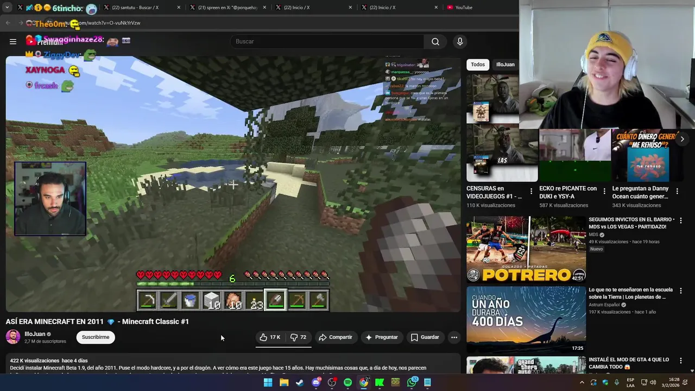Open Astrum Español channel name
This screenshot has height=391, width=695.
[604, 305]
